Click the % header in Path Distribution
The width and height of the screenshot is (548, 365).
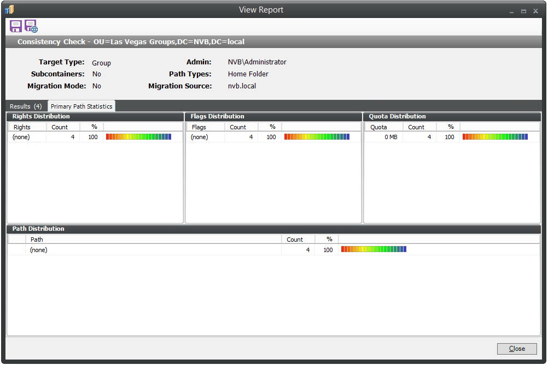pos(327,239)
